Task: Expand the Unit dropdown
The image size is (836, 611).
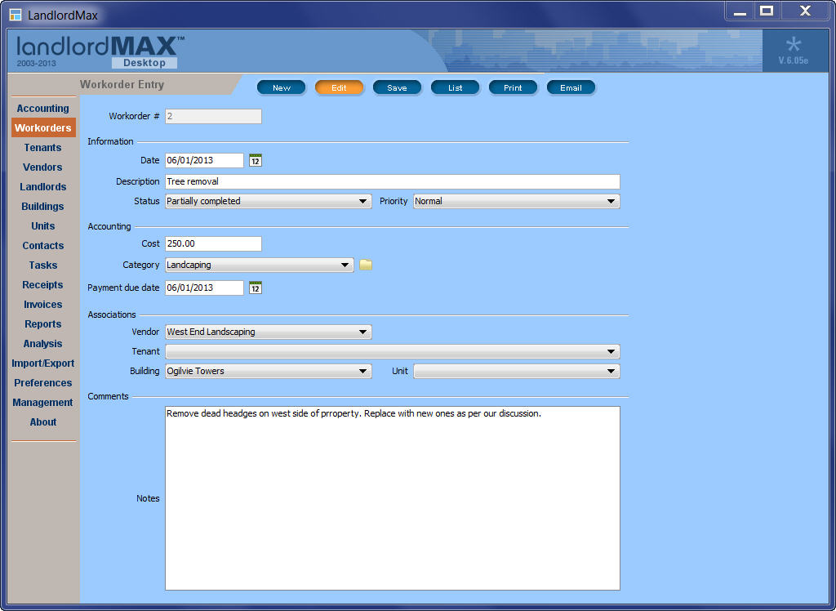Action: (x=517, y=371)
